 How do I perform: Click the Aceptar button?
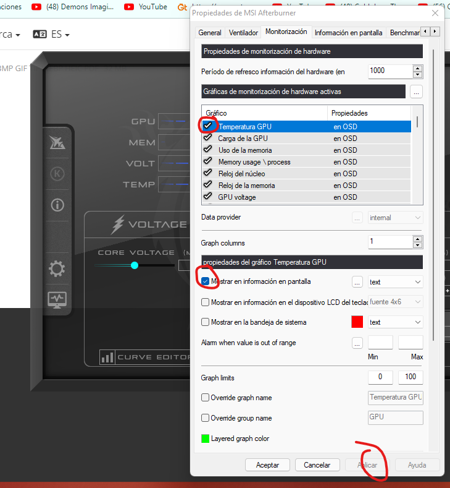click(x=267, y=465)
